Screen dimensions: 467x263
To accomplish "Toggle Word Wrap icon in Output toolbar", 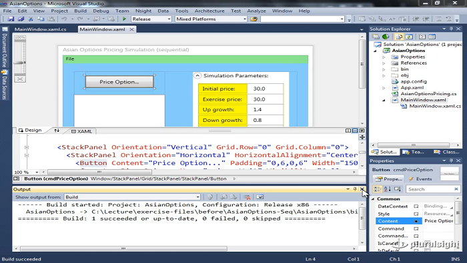I will [x=260, y=197].
